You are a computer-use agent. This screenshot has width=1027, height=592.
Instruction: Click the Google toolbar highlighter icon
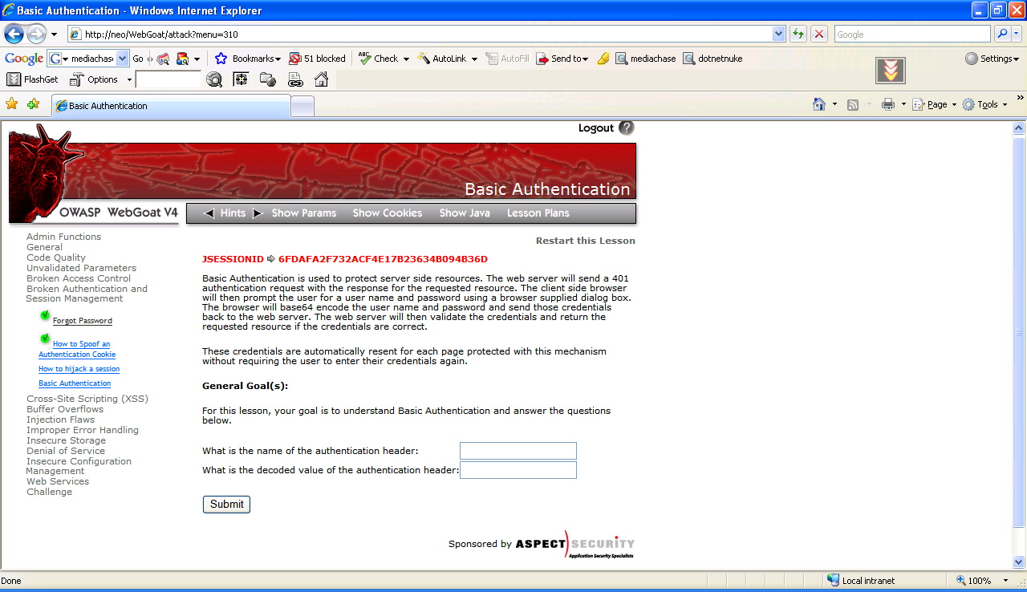[603, 59]
